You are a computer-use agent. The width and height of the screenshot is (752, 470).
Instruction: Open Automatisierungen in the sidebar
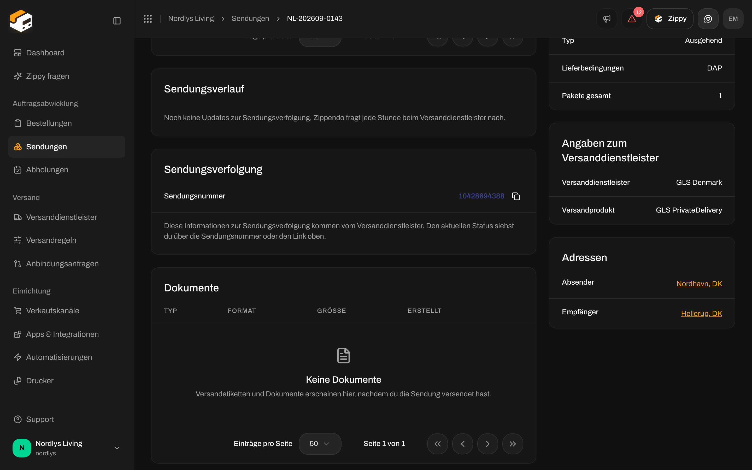(67, 357)
